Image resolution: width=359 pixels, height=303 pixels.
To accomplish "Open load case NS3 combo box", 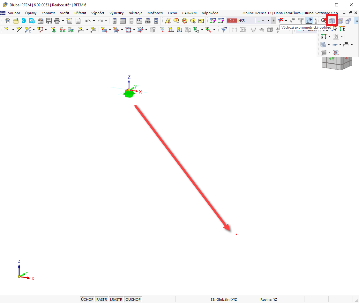I will 246,21.
